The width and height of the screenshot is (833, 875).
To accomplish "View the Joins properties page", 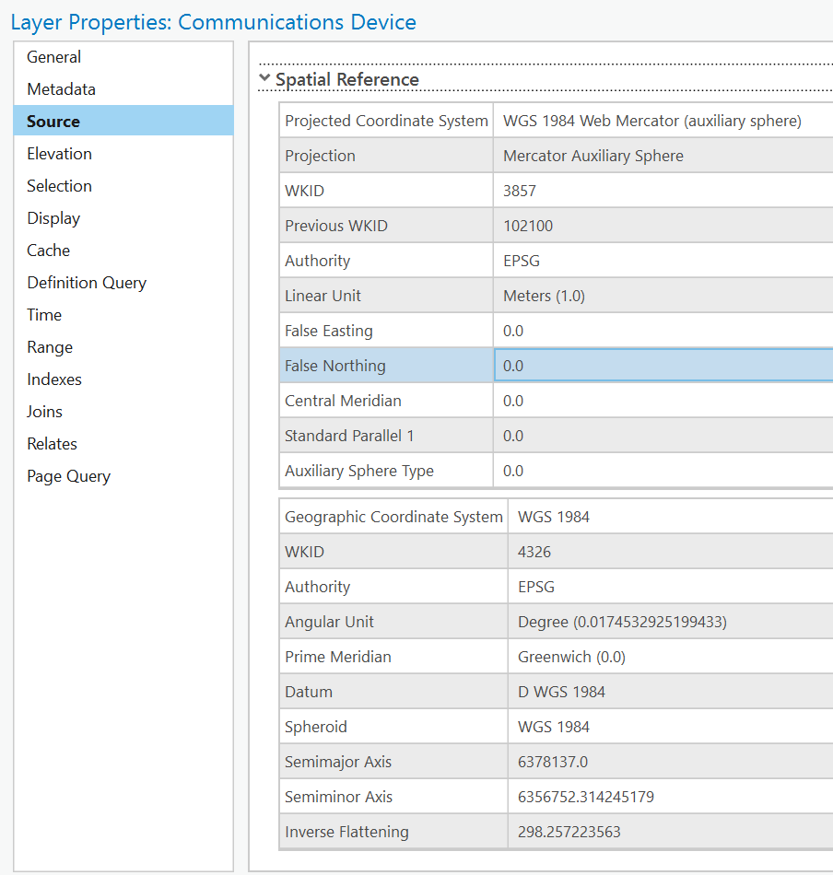I will [44, 411].
